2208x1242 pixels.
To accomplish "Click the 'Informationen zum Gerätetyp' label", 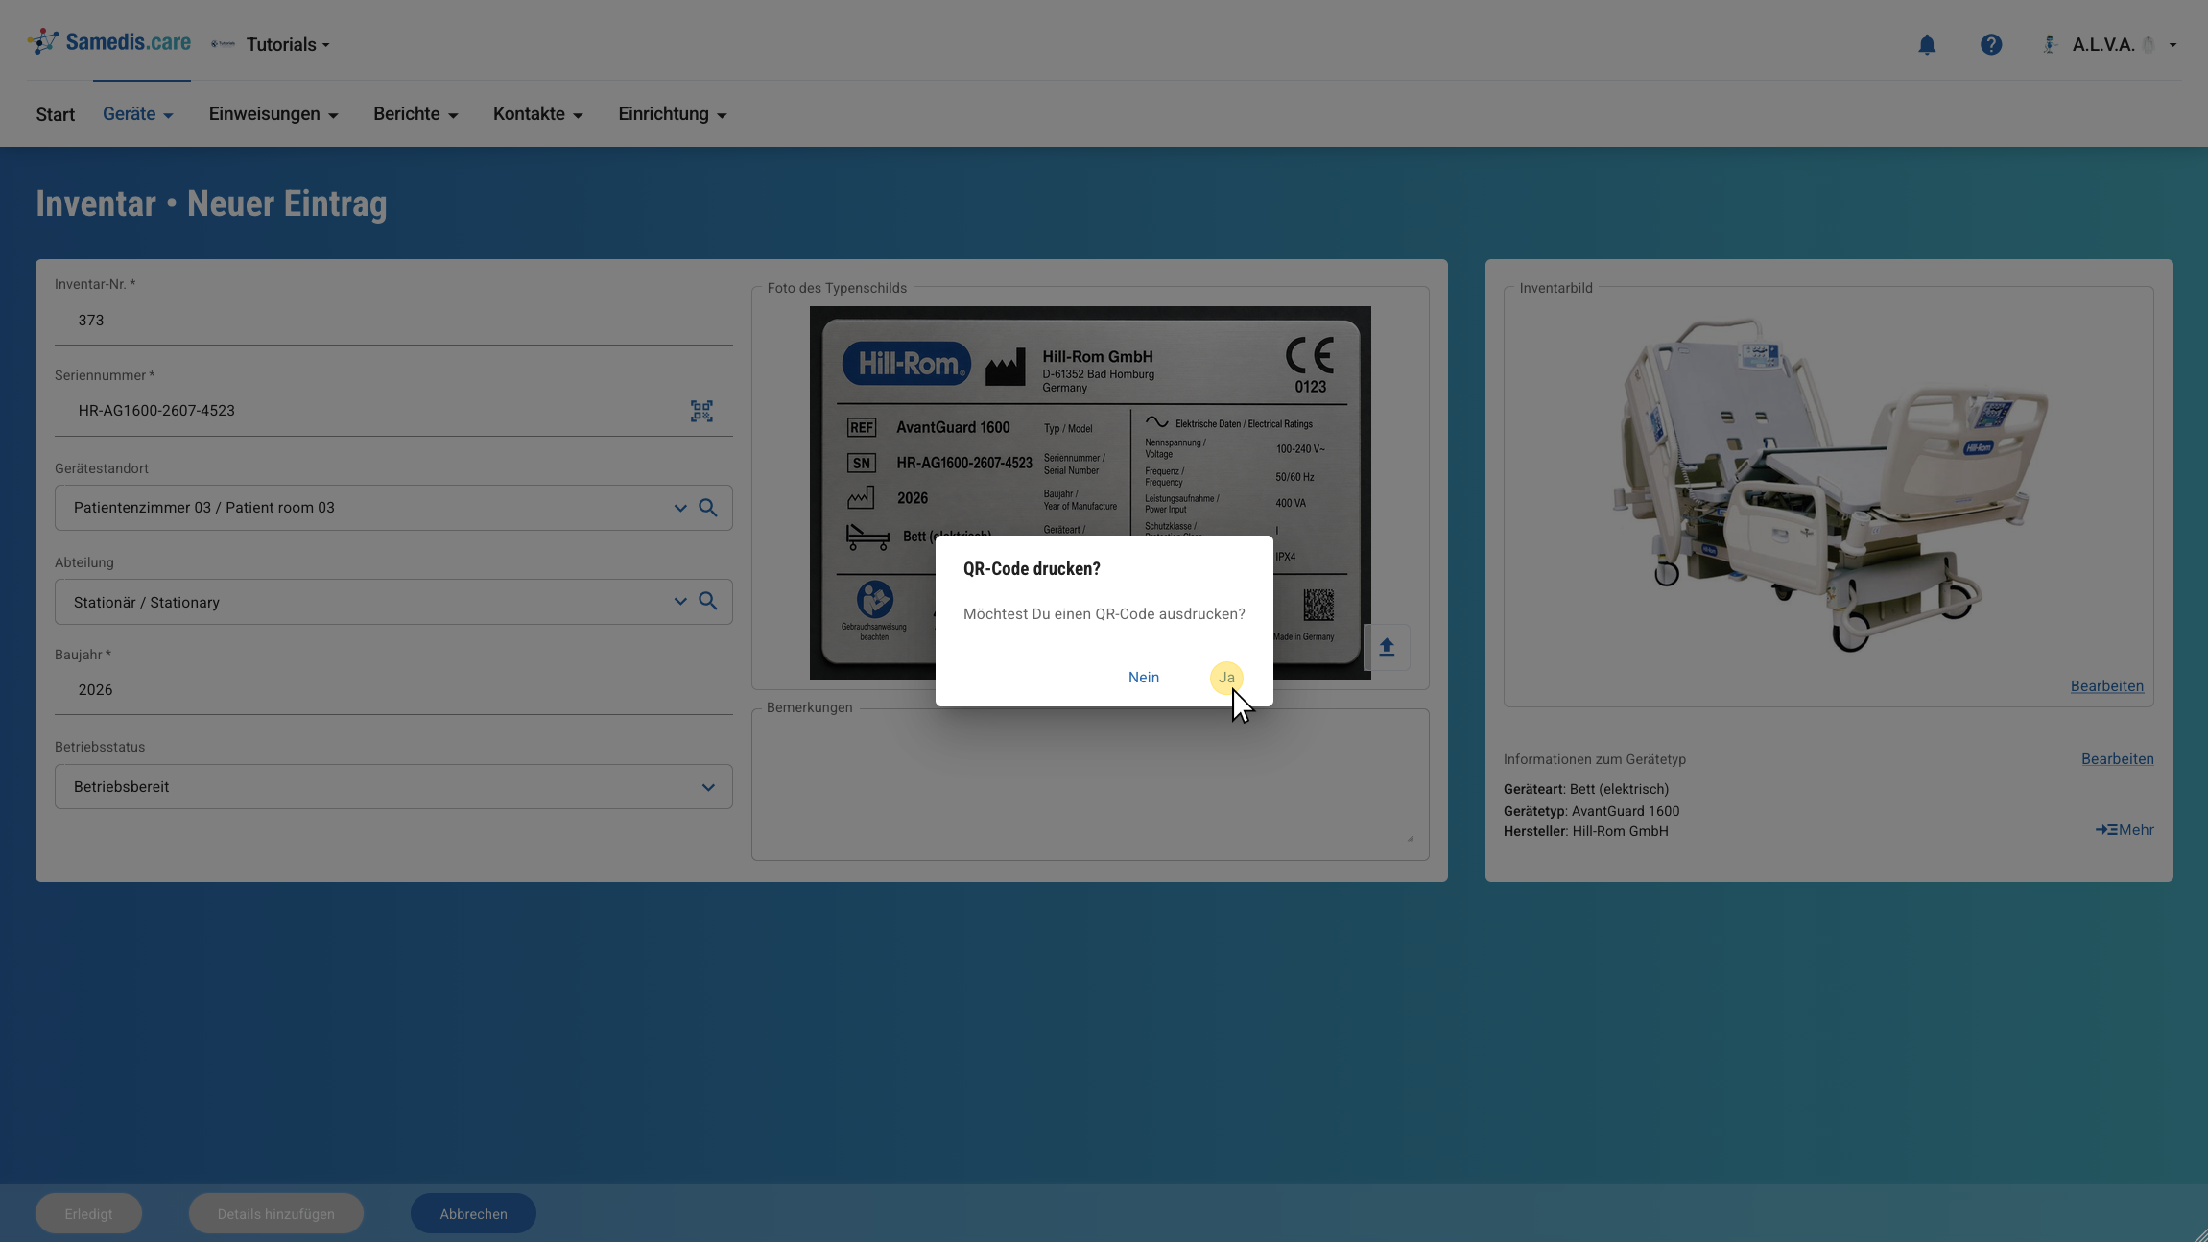I will (1595, 759).
